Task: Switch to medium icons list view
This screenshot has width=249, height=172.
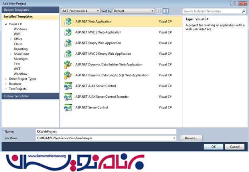Action: pyautogui.click(x=166, y=11)
